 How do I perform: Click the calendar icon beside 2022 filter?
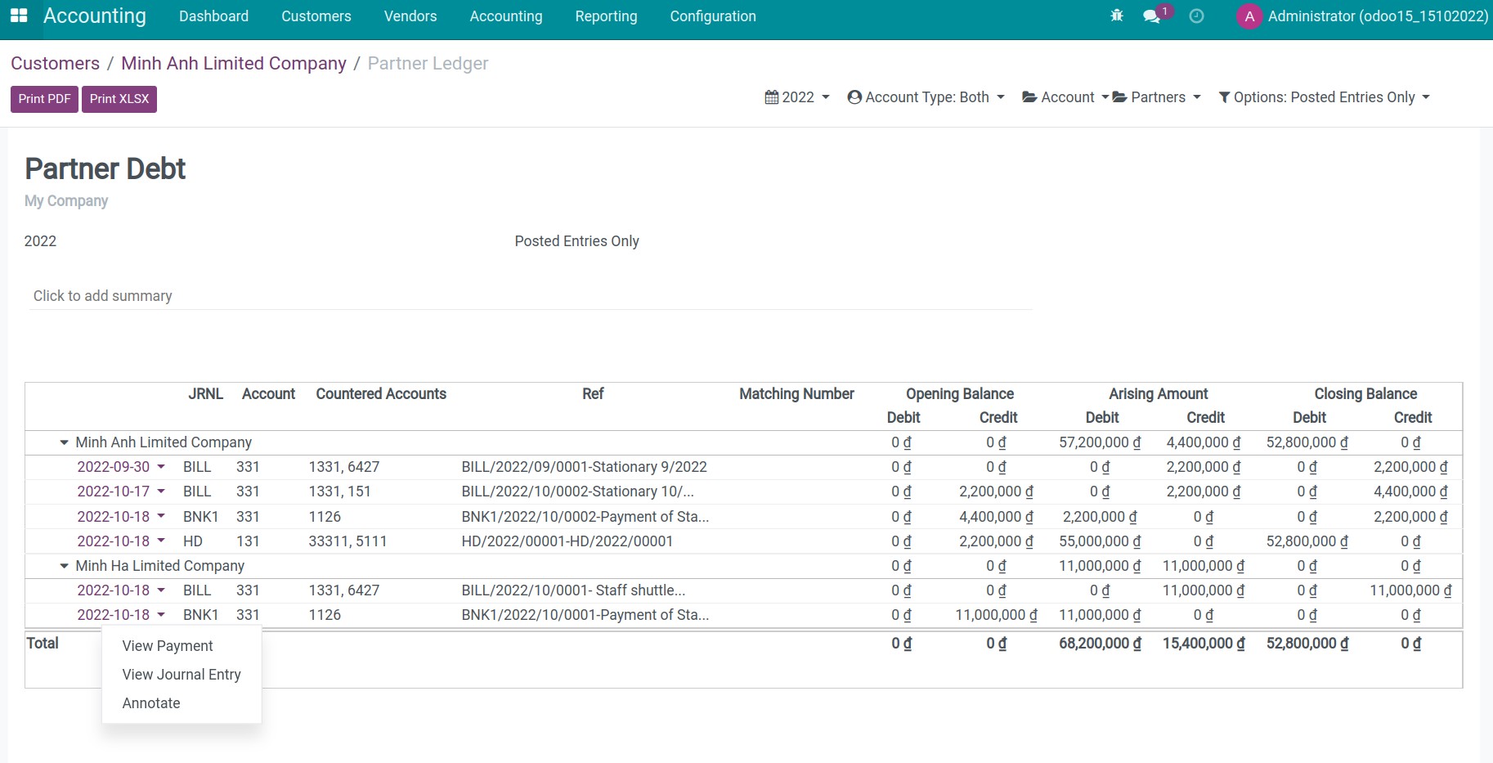pyautogui.click(x=773, y=96)
